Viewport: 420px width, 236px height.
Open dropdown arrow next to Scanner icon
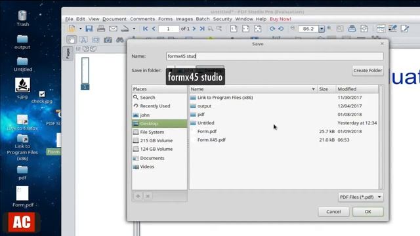(134, 29)
